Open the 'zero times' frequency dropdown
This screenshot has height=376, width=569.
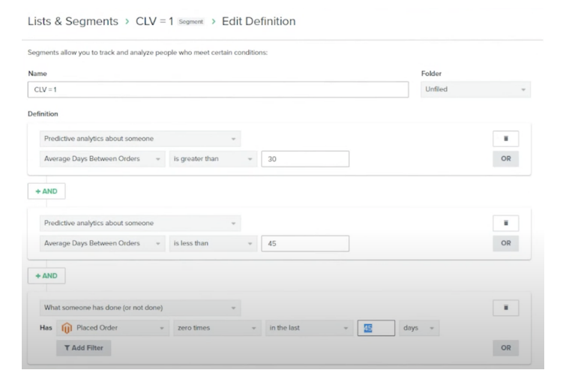(217, 328)
